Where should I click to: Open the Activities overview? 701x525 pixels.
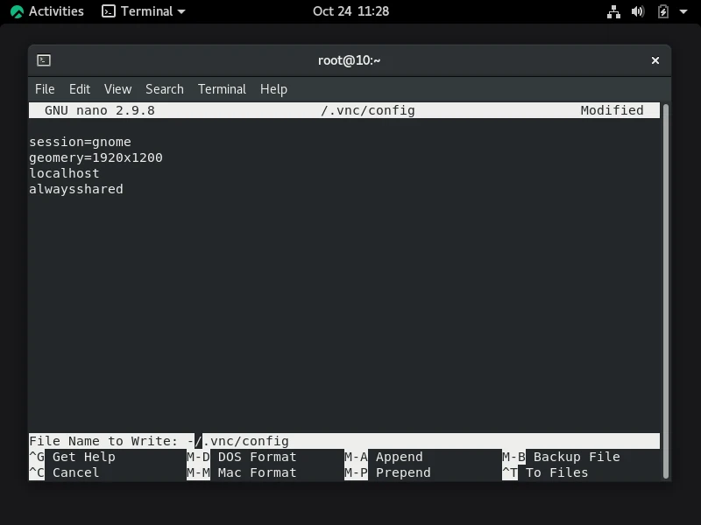(46, 11)
